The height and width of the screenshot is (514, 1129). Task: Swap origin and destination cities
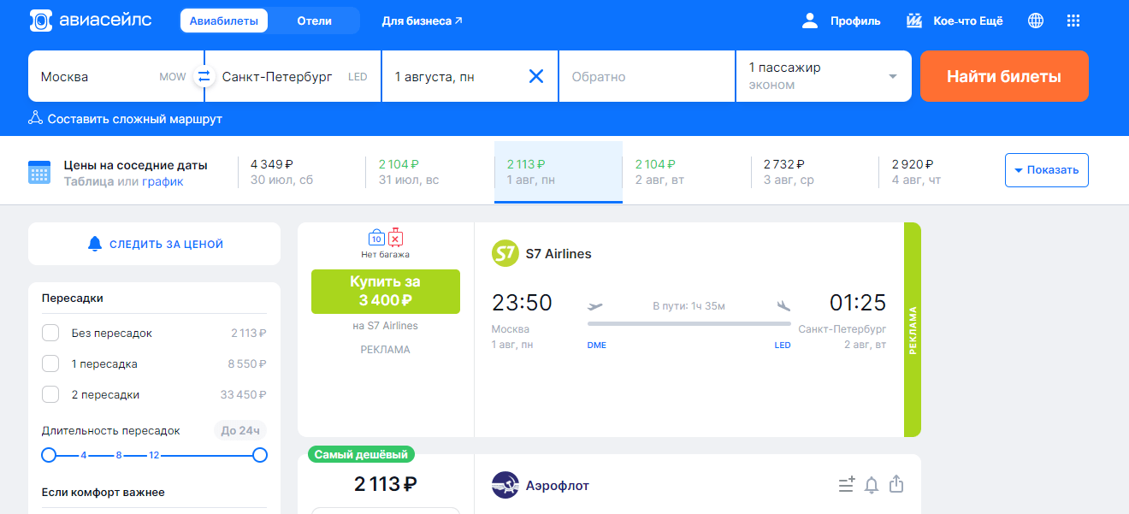(x=204, y=77)
